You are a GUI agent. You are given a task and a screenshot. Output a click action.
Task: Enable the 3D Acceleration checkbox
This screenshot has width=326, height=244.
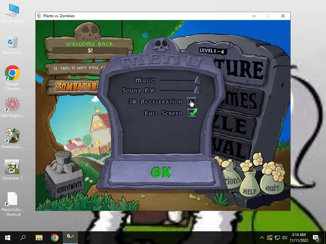pyautogui.click(x=191, y=102)
